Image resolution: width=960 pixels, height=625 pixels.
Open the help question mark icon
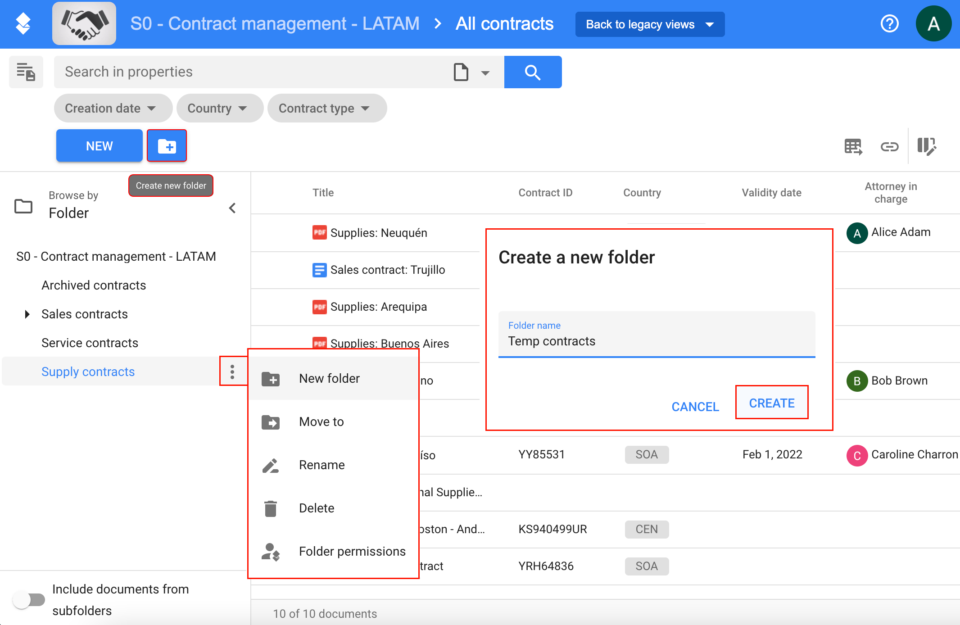click(x=889, y=24)
